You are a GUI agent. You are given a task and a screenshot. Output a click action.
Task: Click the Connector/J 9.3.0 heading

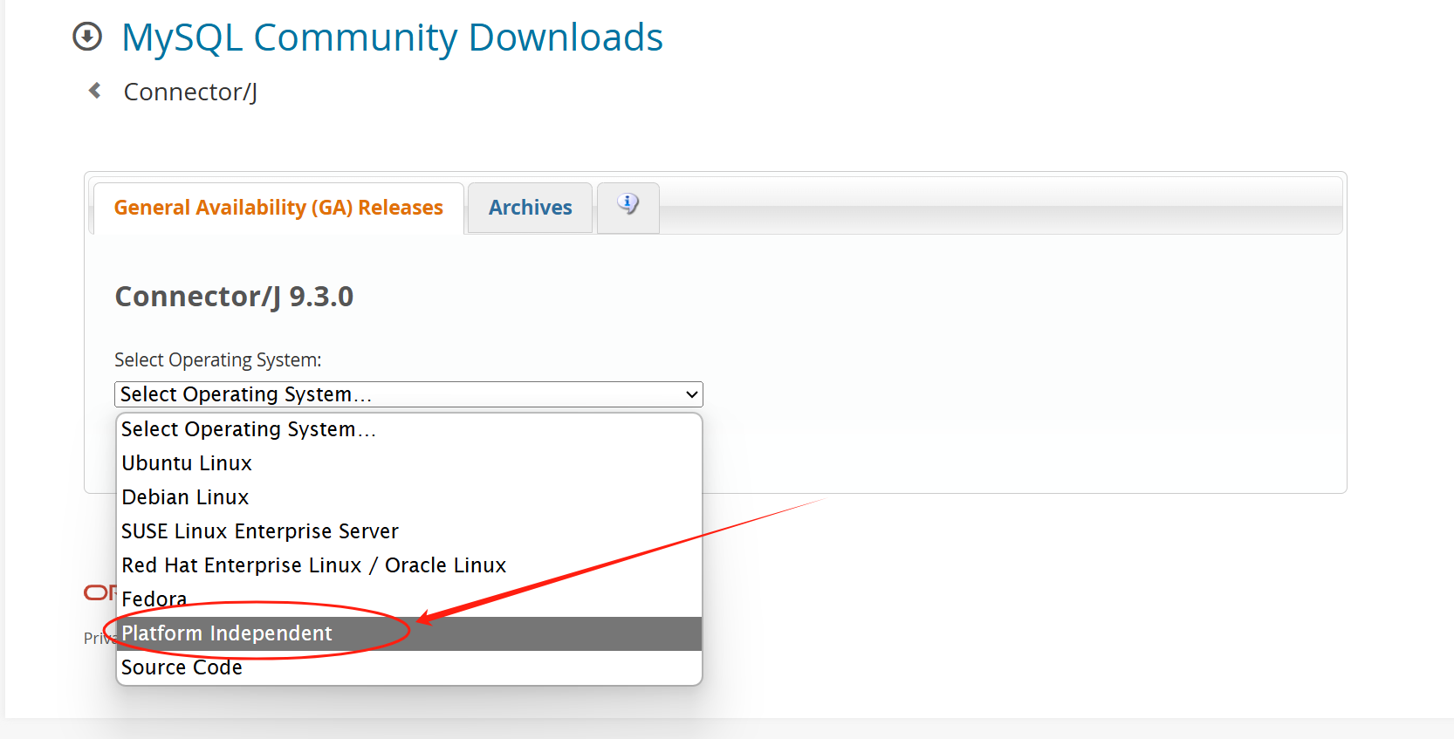[x=234, y=297]
